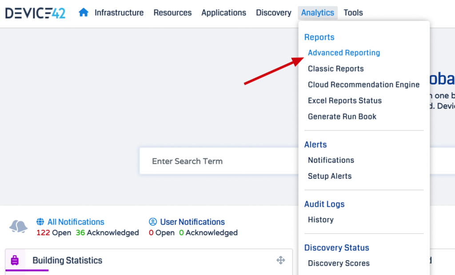Open the Discovery menu
The image size is (455, 275).
273,13
